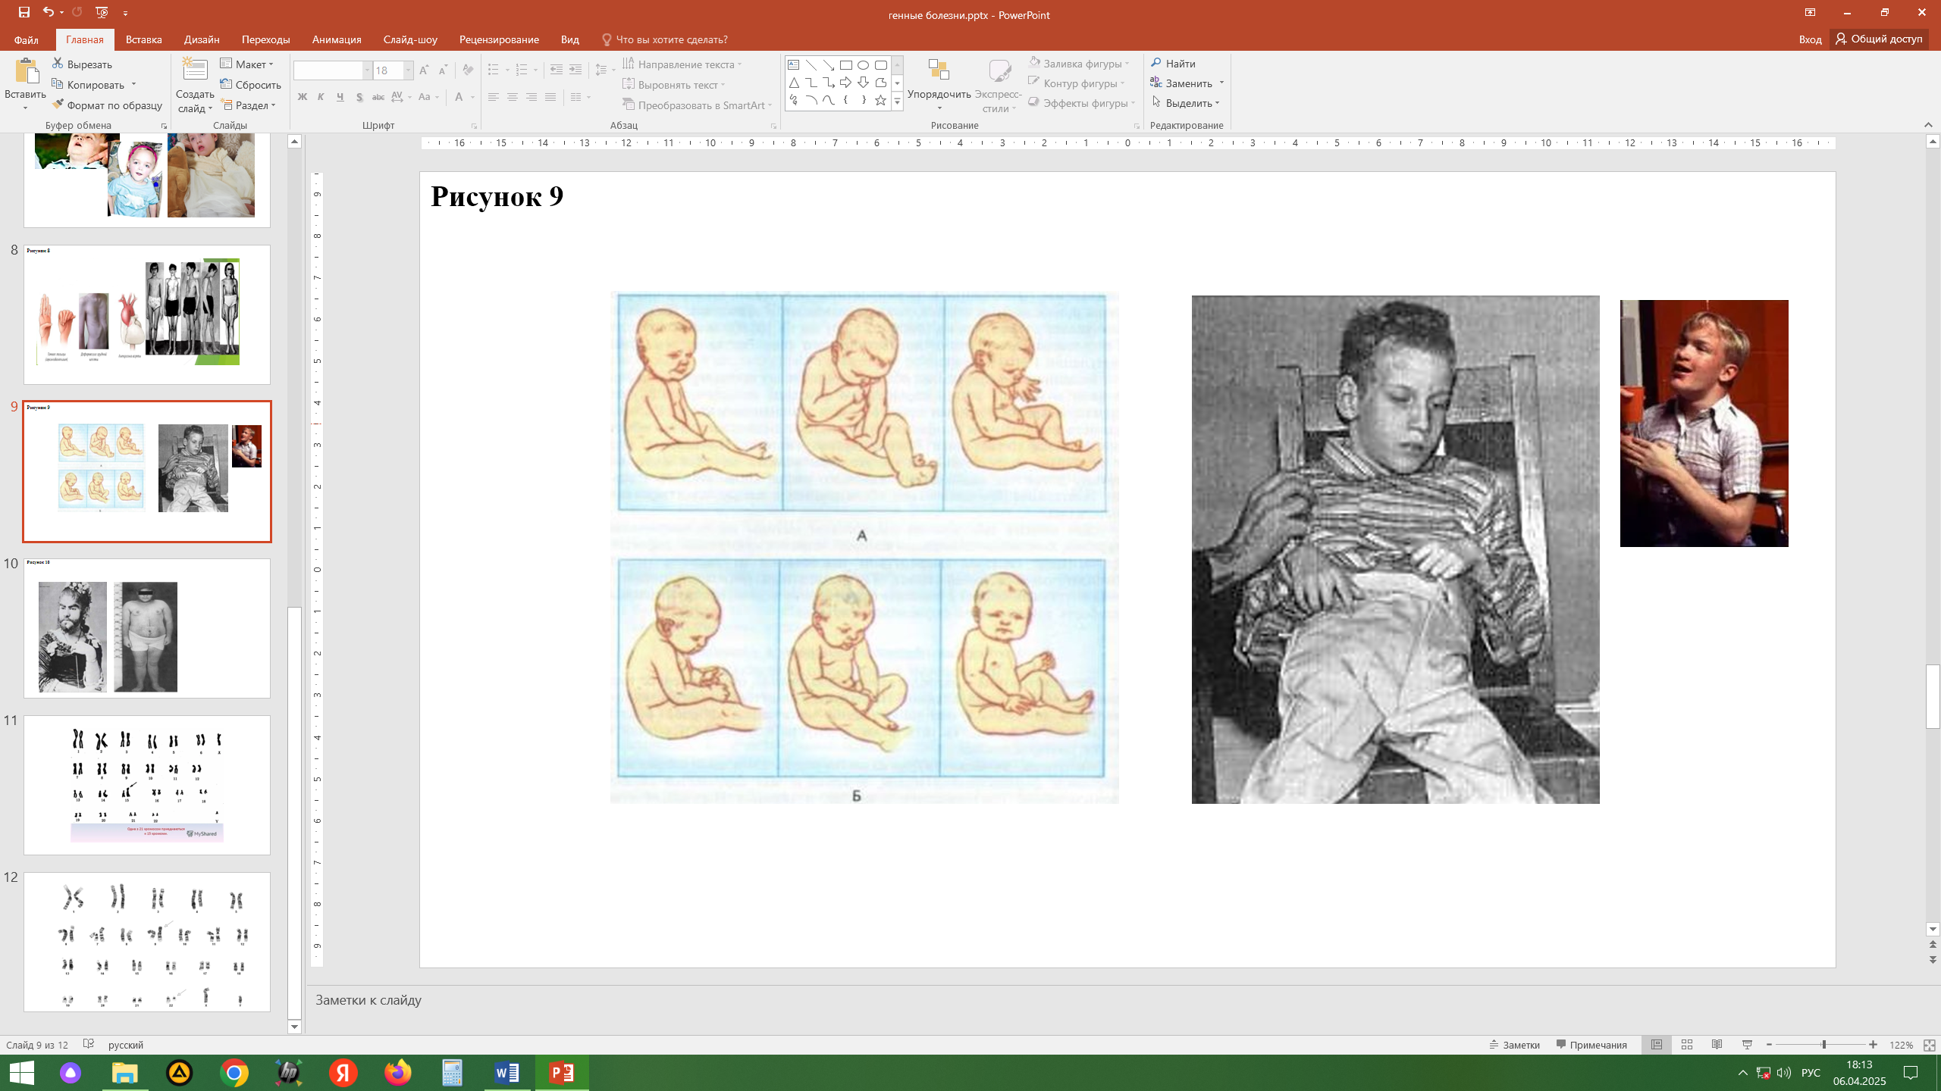
Task: Open Reading view from status bar
Action: point(1717,1045)
